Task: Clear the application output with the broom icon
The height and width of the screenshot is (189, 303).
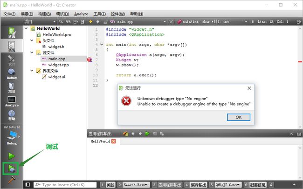Action: pos(125,134)
